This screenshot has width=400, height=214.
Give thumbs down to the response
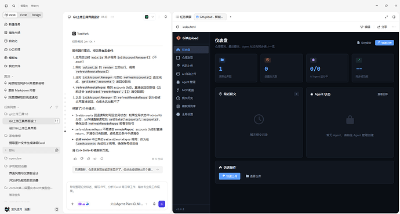coord(82,159)
